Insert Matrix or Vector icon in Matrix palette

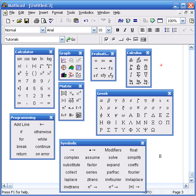pyautogui.click(x=64, y=93)
